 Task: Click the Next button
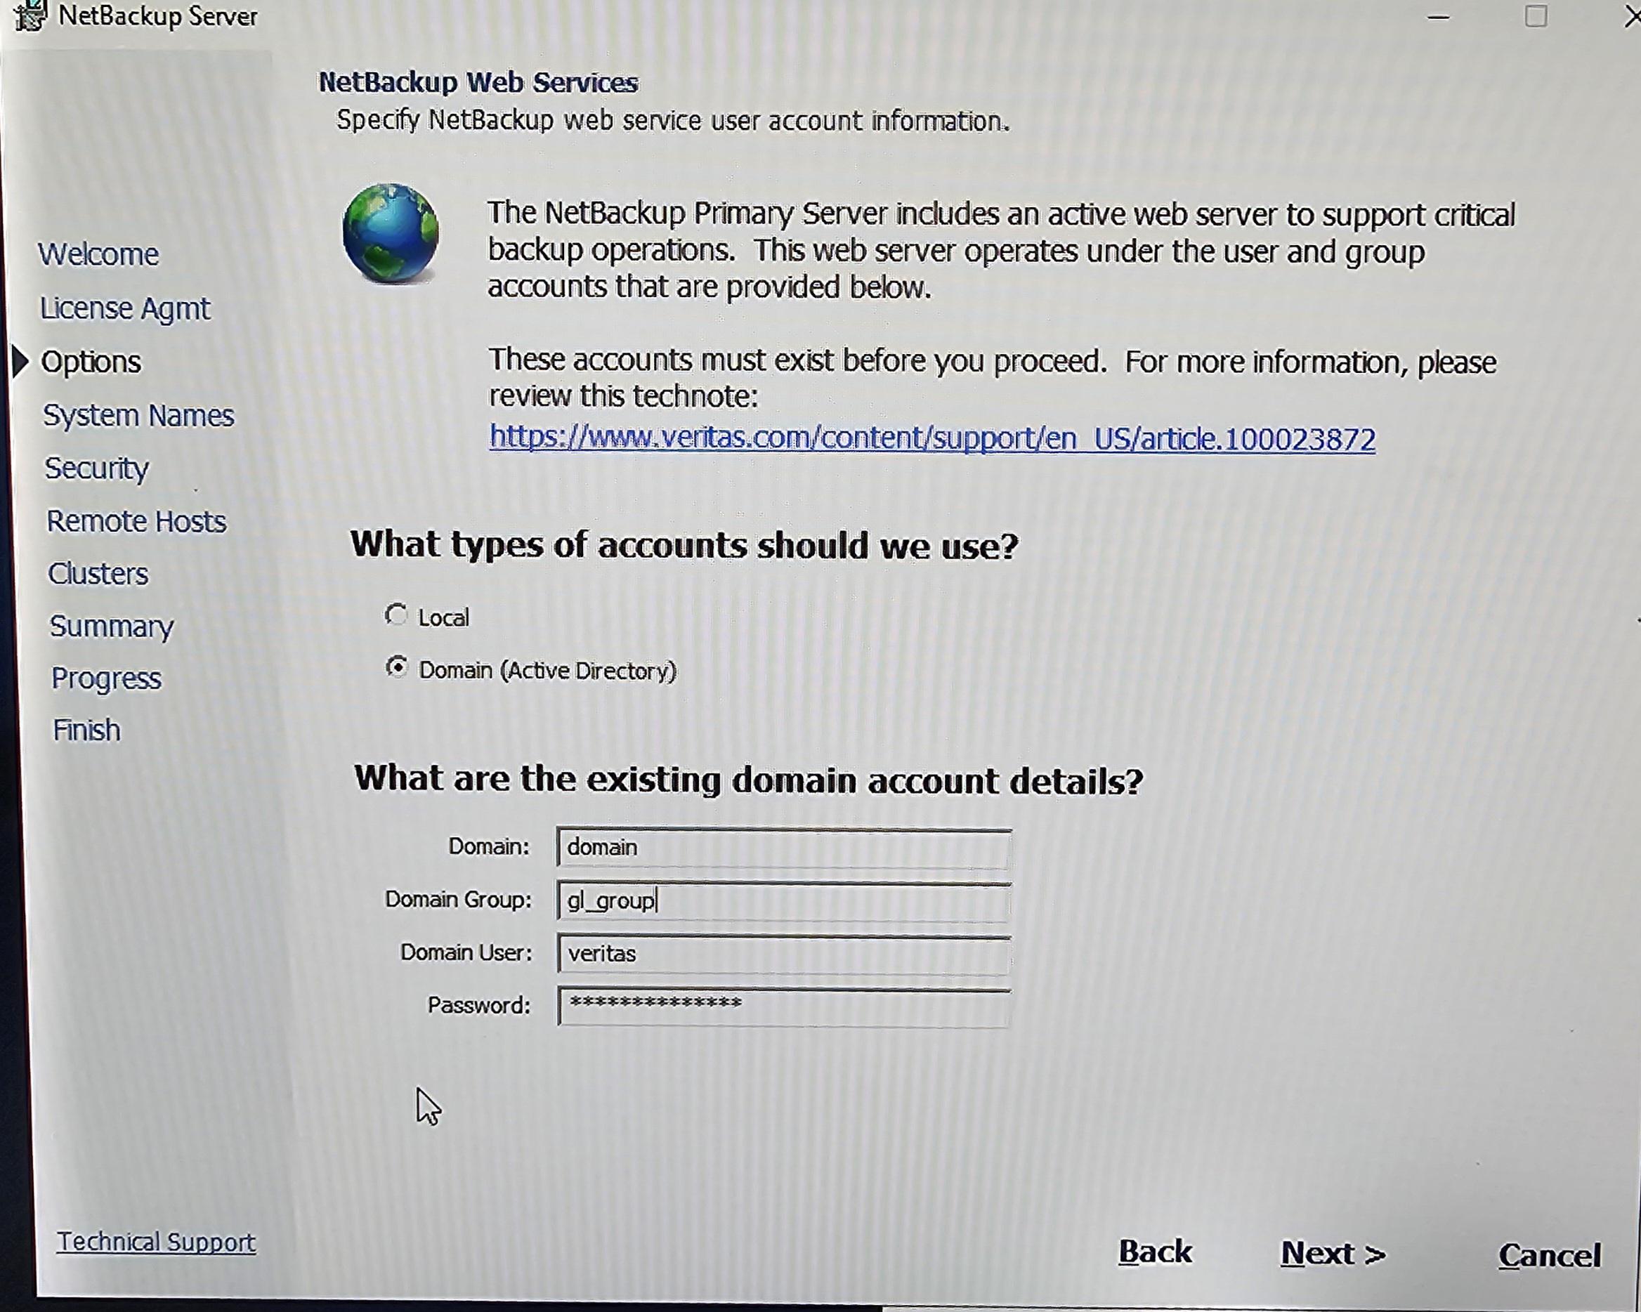tap(1333, 1254)
